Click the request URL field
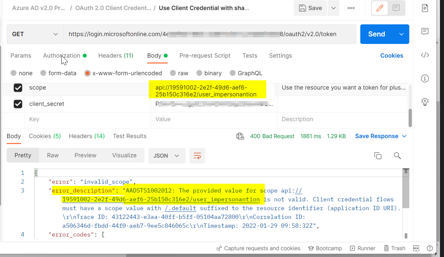 point(210,34)
